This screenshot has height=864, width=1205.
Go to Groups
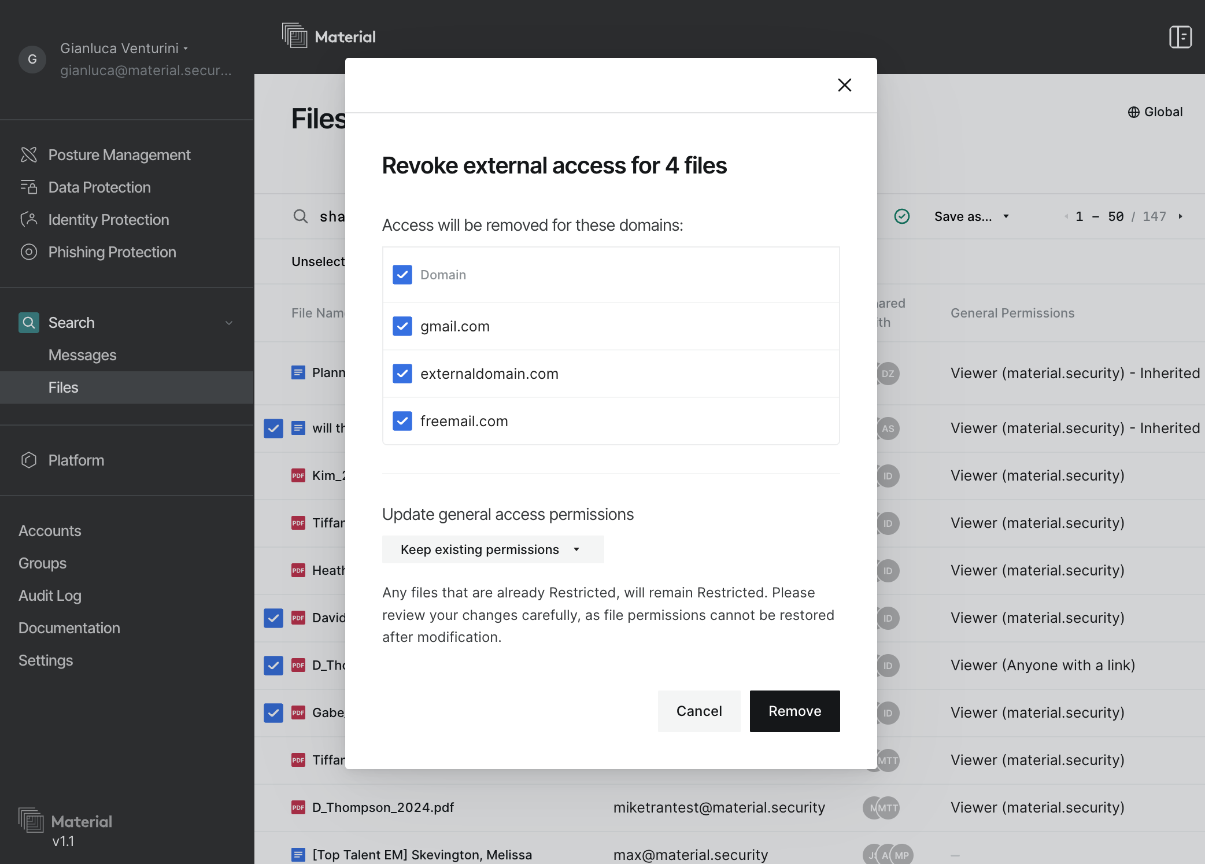[42, 563]
